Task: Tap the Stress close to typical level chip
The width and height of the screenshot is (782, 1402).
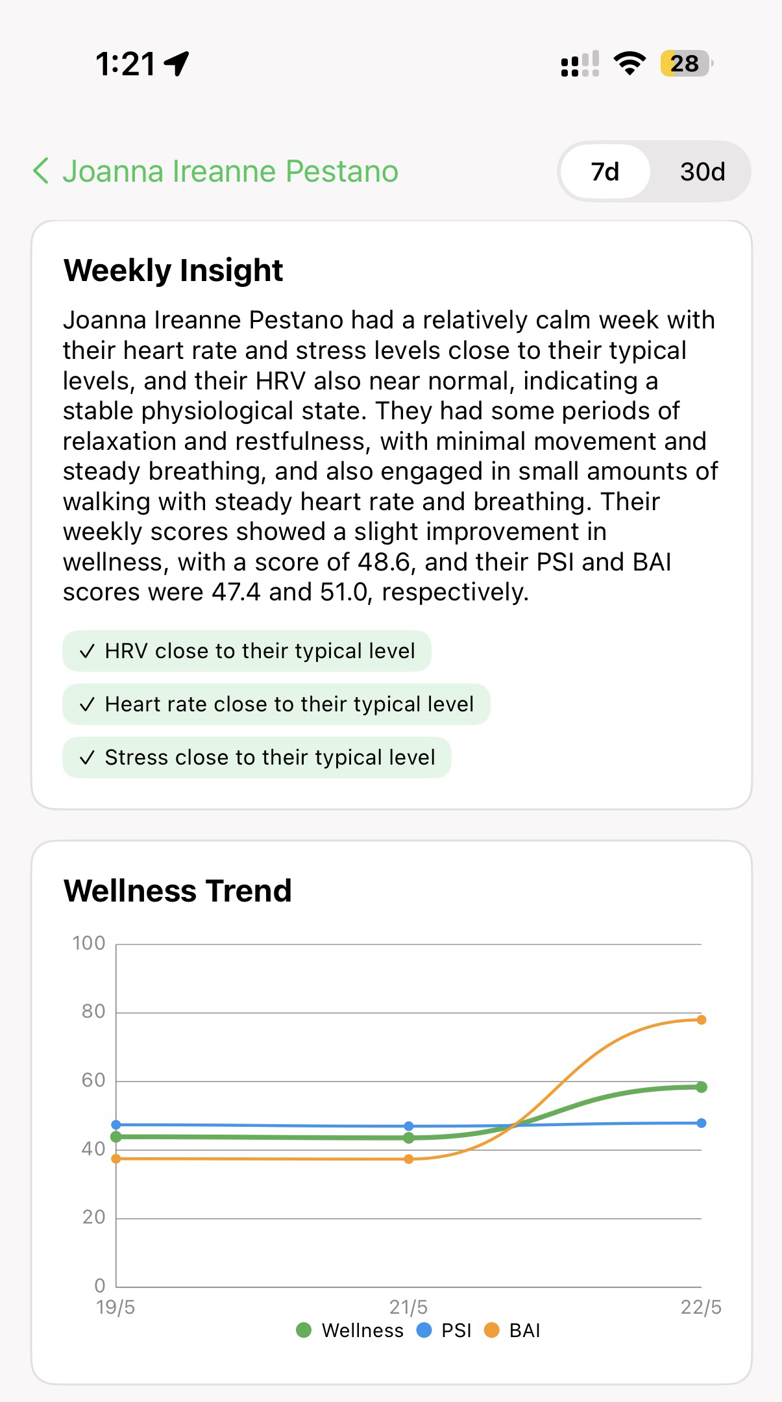Action: tap(257, 757)
